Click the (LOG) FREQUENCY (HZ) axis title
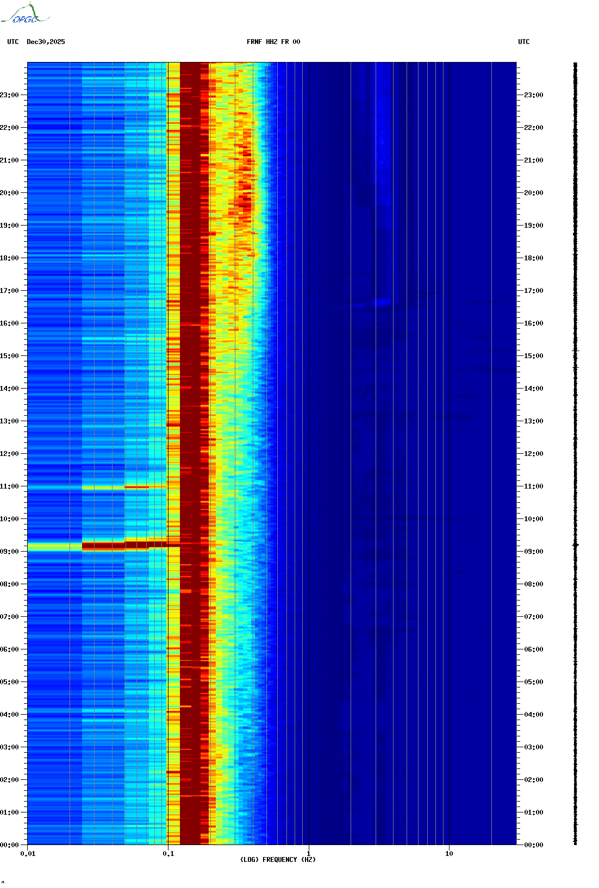Screen dimensions: 599x888 pos(278,860)
